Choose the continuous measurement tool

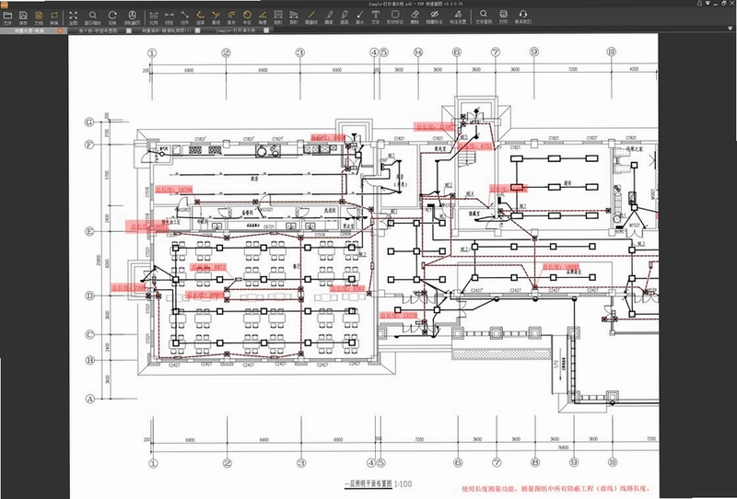[200, 17]
